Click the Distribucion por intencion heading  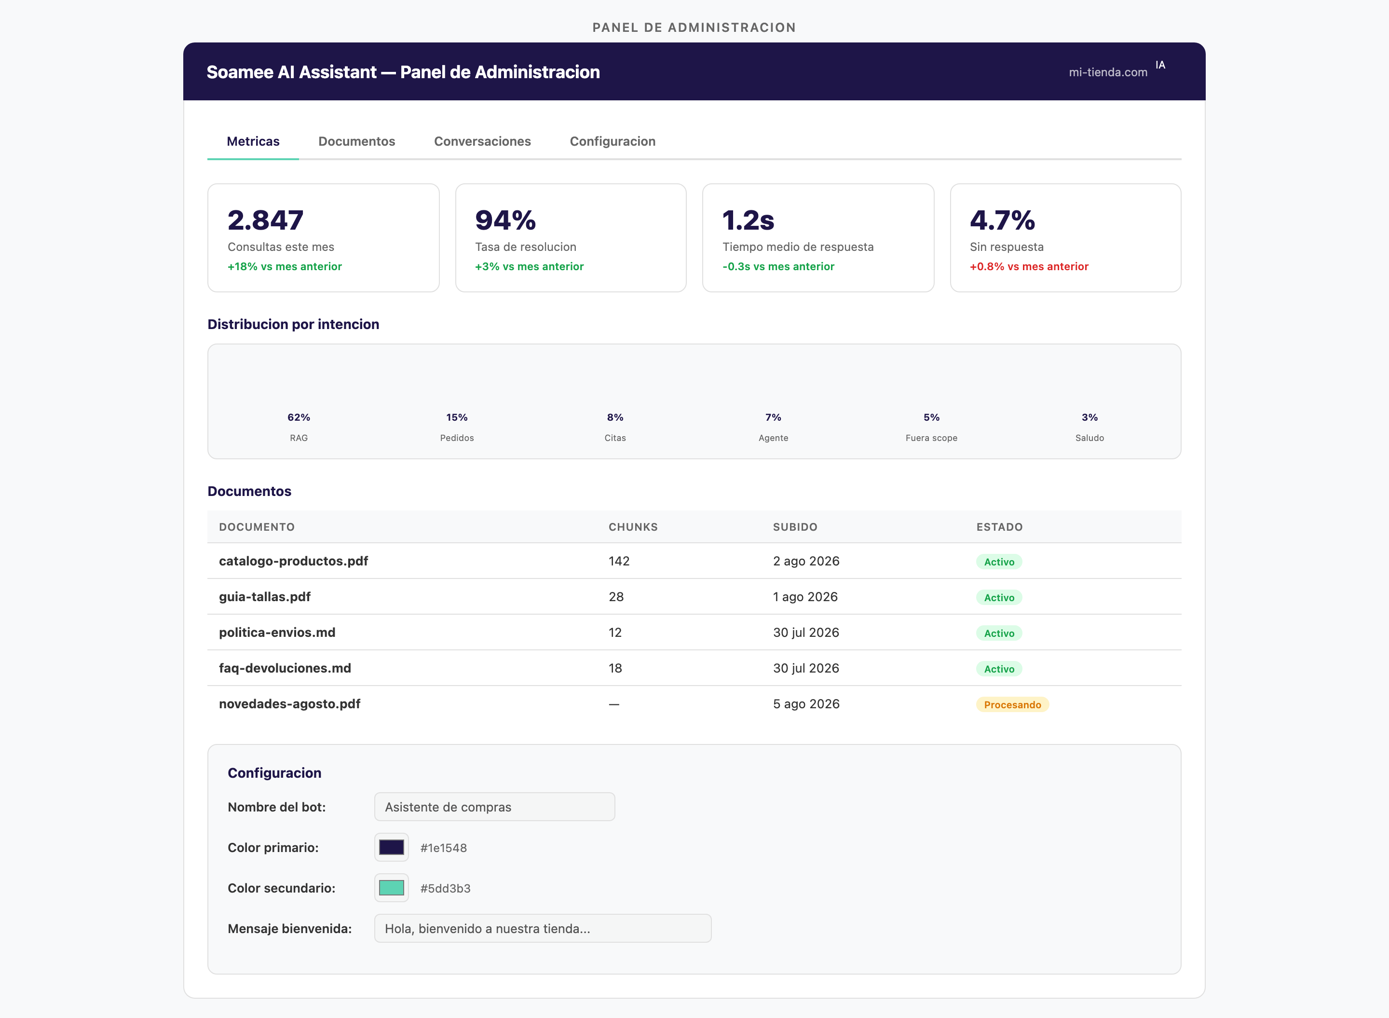pos(293,324)
